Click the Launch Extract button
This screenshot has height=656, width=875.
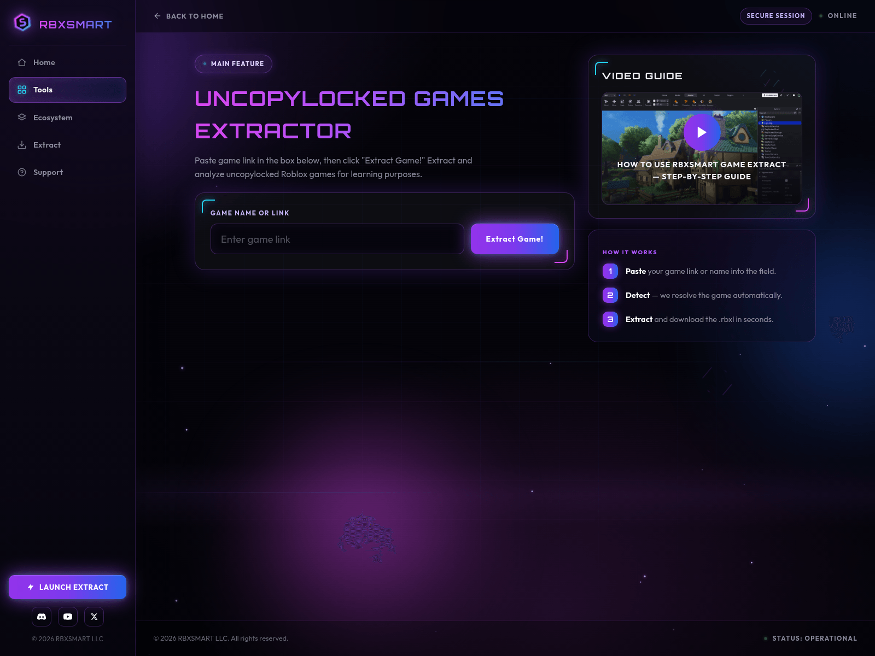pyautogui.click(x=67, y=587)
